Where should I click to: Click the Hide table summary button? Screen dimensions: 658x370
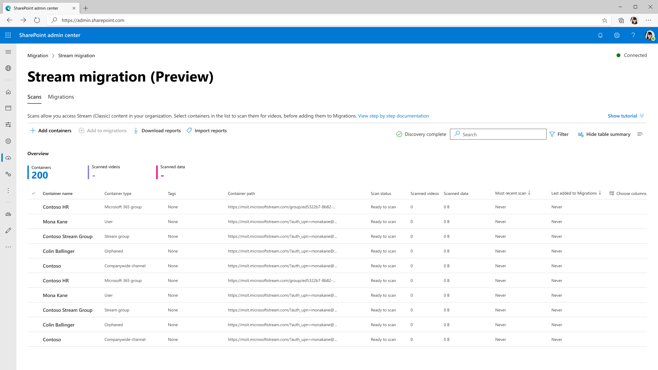pyautogui.click(x=604, y=134)
